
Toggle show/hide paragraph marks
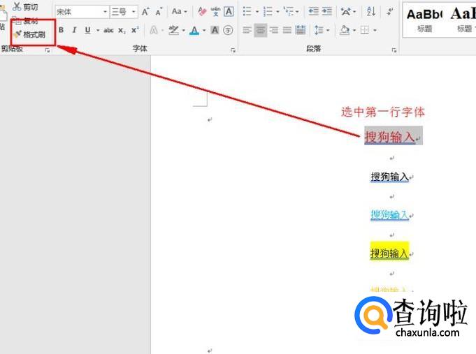pos(390,12)
